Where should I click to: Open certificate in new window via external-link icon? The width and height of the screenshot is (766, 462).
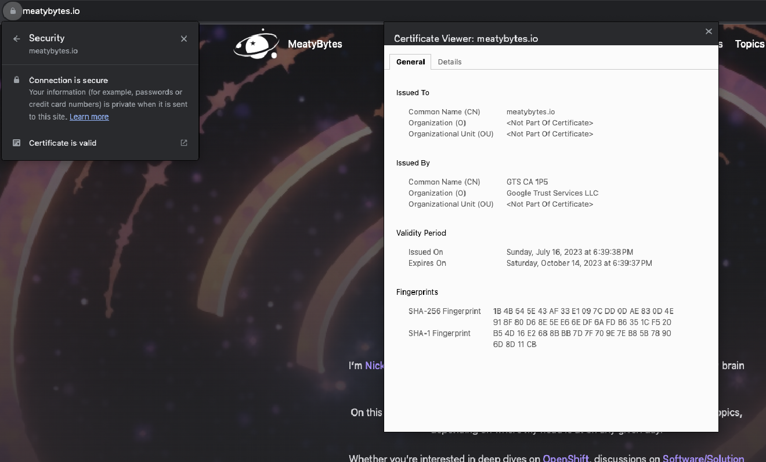coord(183,142)
